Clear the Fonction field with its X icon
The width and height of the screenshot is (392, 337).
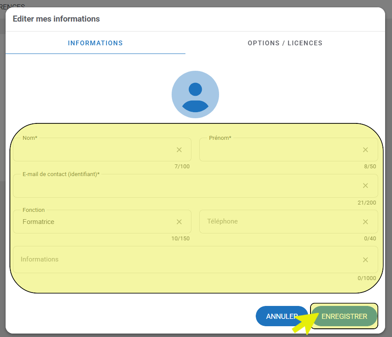[179, 222]
